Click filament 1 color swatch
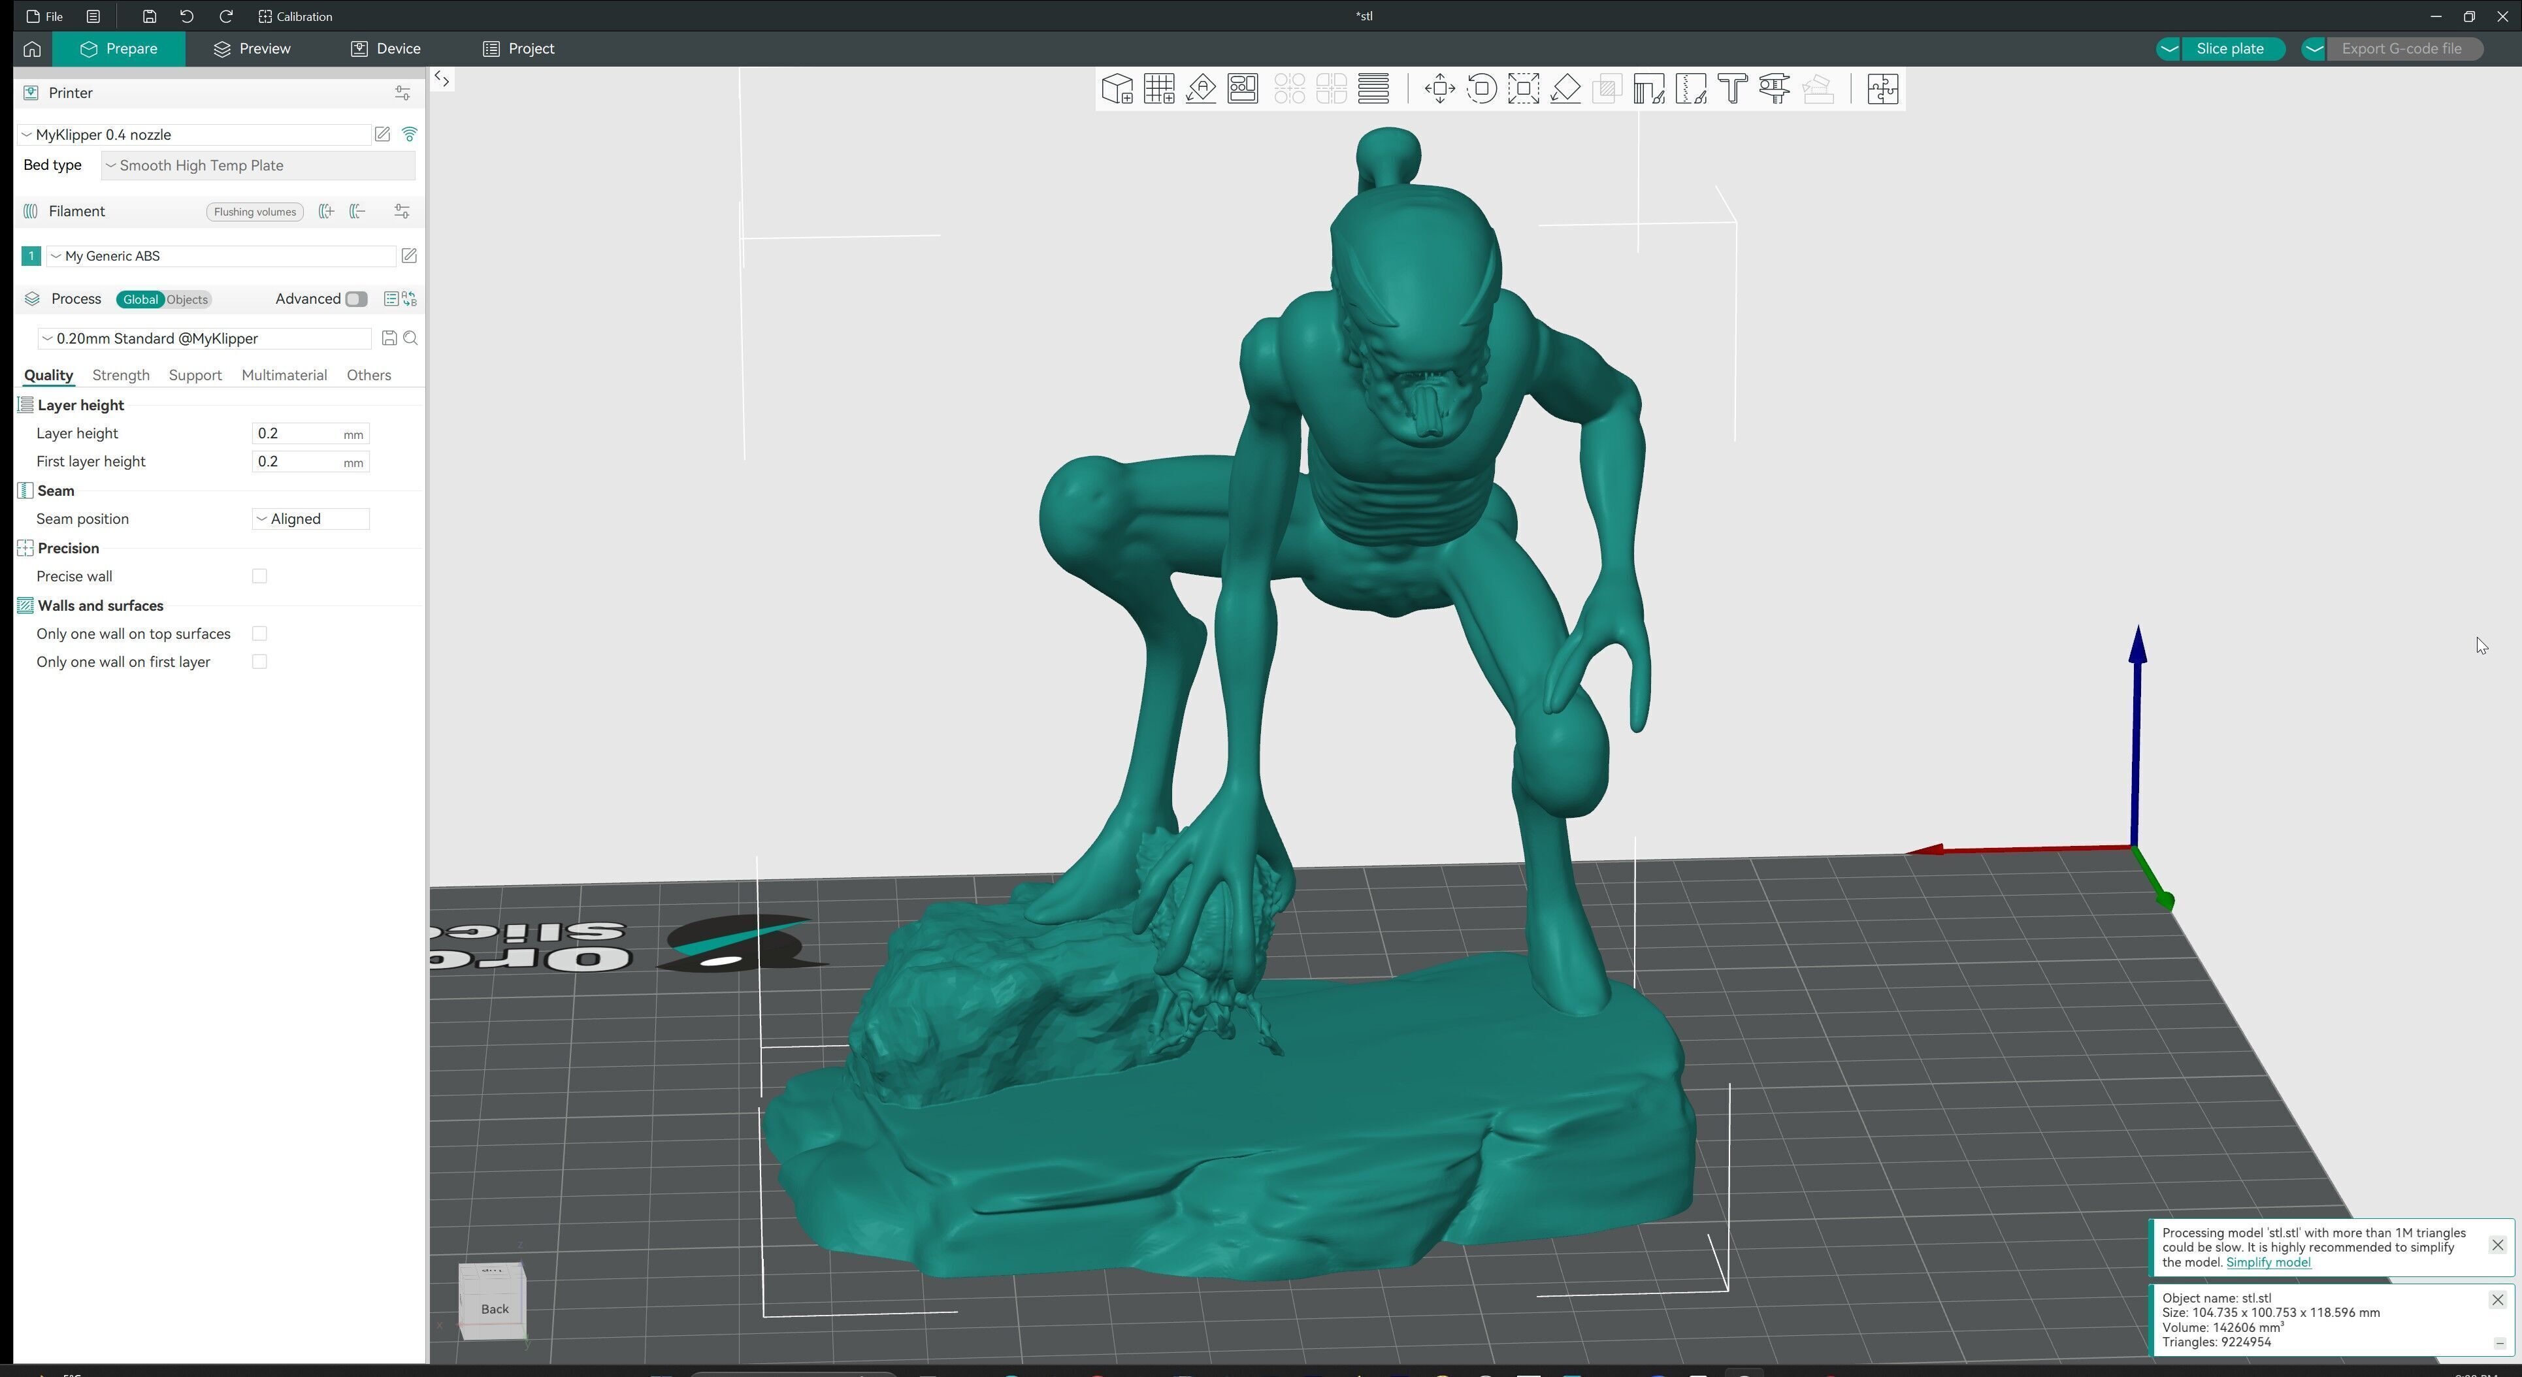This screenshot has height=1377, width=2522. 30,257
